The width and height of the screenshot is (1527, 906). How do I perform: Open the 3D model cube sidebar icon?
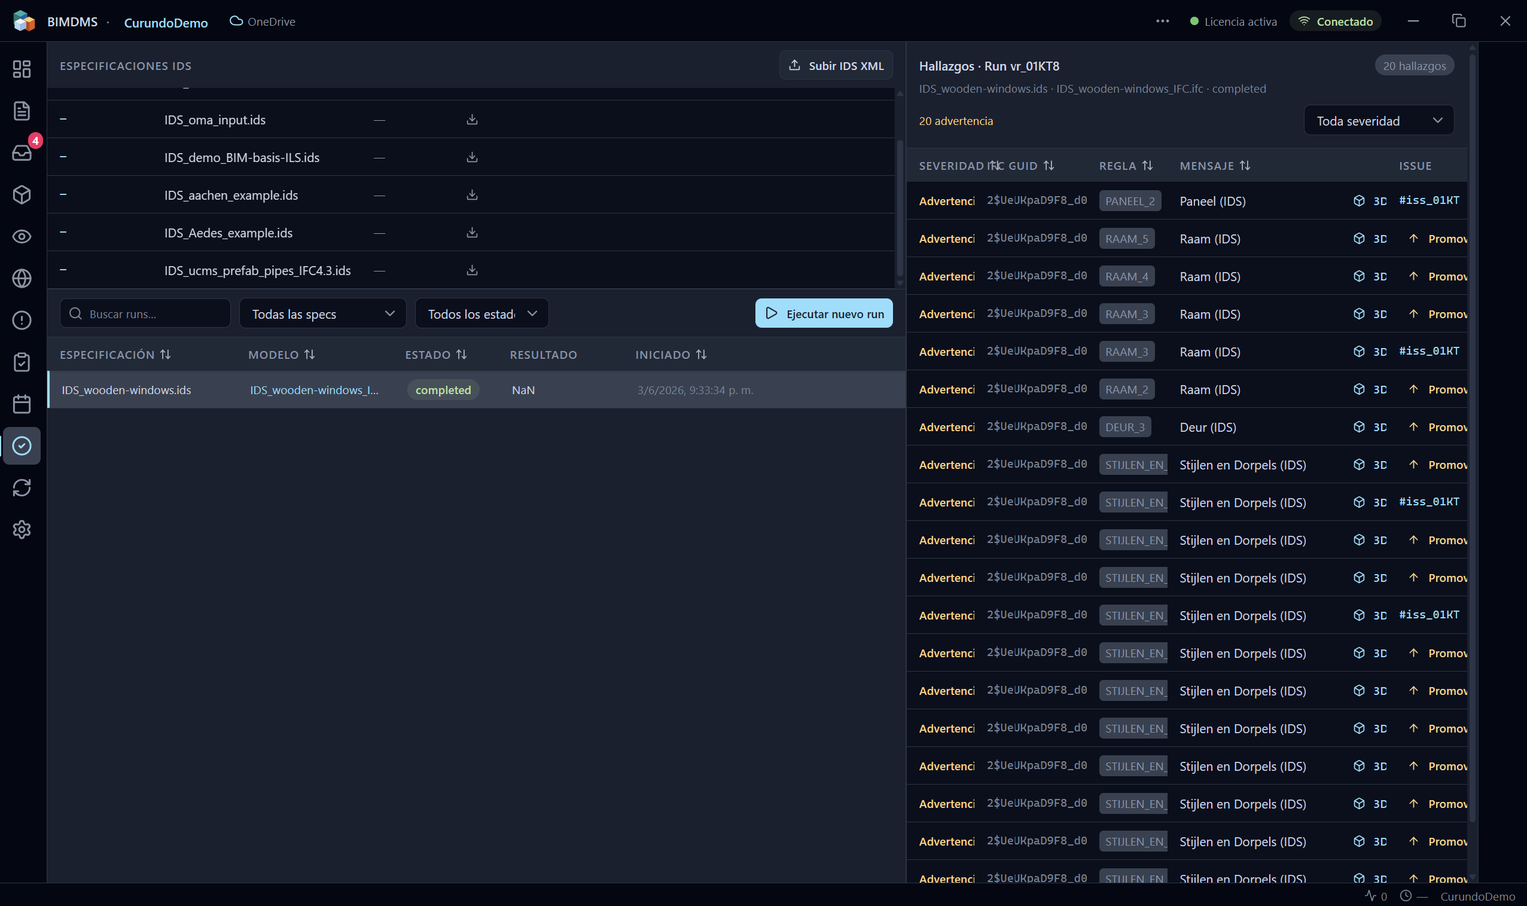(x=22, y=195)
